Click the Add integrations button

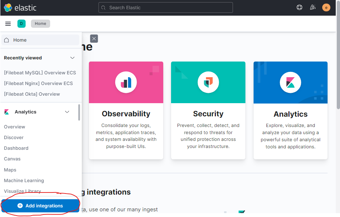tap(40, 206)
